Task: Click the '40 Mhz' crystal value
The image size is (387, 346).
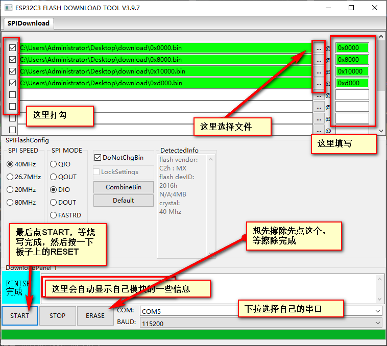Action: click(x=171, y=212)
